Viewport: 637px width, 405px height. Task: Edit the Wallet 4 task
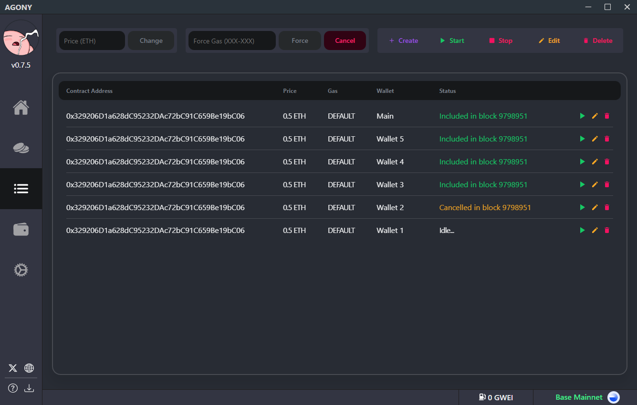pyautogui.click(x=595, y=162)
